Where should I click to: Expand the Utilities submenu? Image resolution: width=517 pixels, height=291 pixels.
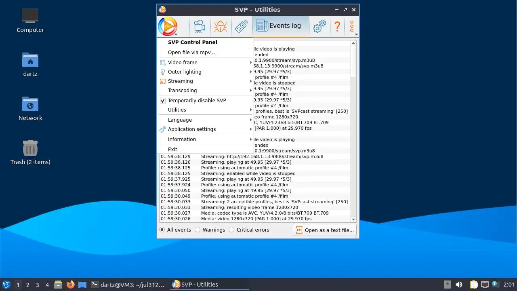coord(205,110)
